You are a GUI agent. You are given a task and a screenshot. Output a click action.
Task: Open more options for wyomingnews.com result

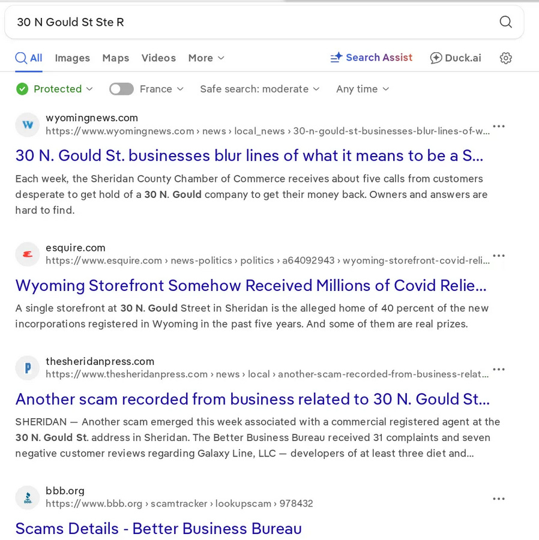tap(499, 127)
